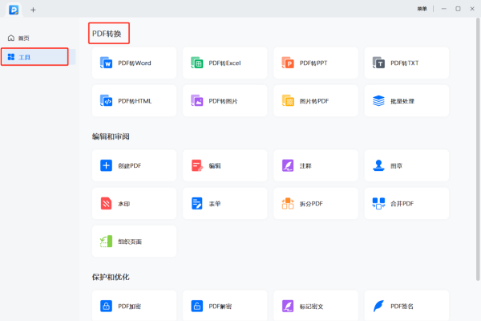
Task: Open the PDF转HTML converter
Action: point(134,101)
